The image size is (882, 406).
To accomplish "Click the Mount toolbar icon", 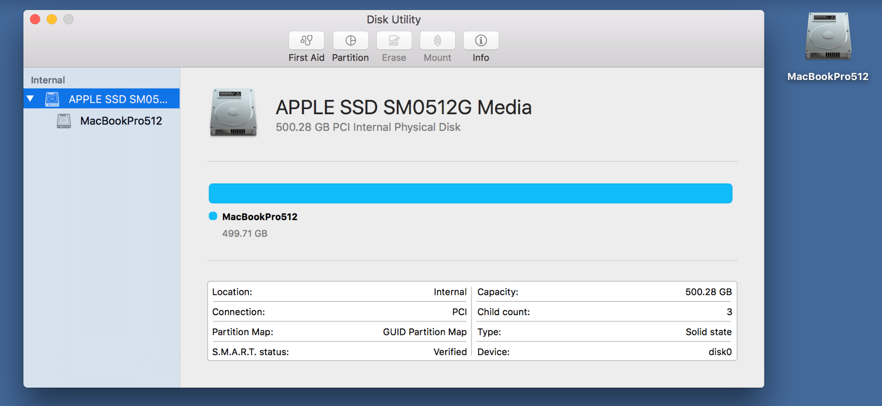I will [437, 40].
